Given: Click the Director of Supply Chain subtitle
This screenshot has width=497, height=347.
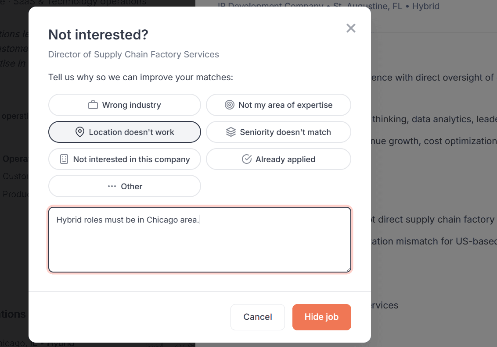Looking at the screenshot, I should [133, 55].
